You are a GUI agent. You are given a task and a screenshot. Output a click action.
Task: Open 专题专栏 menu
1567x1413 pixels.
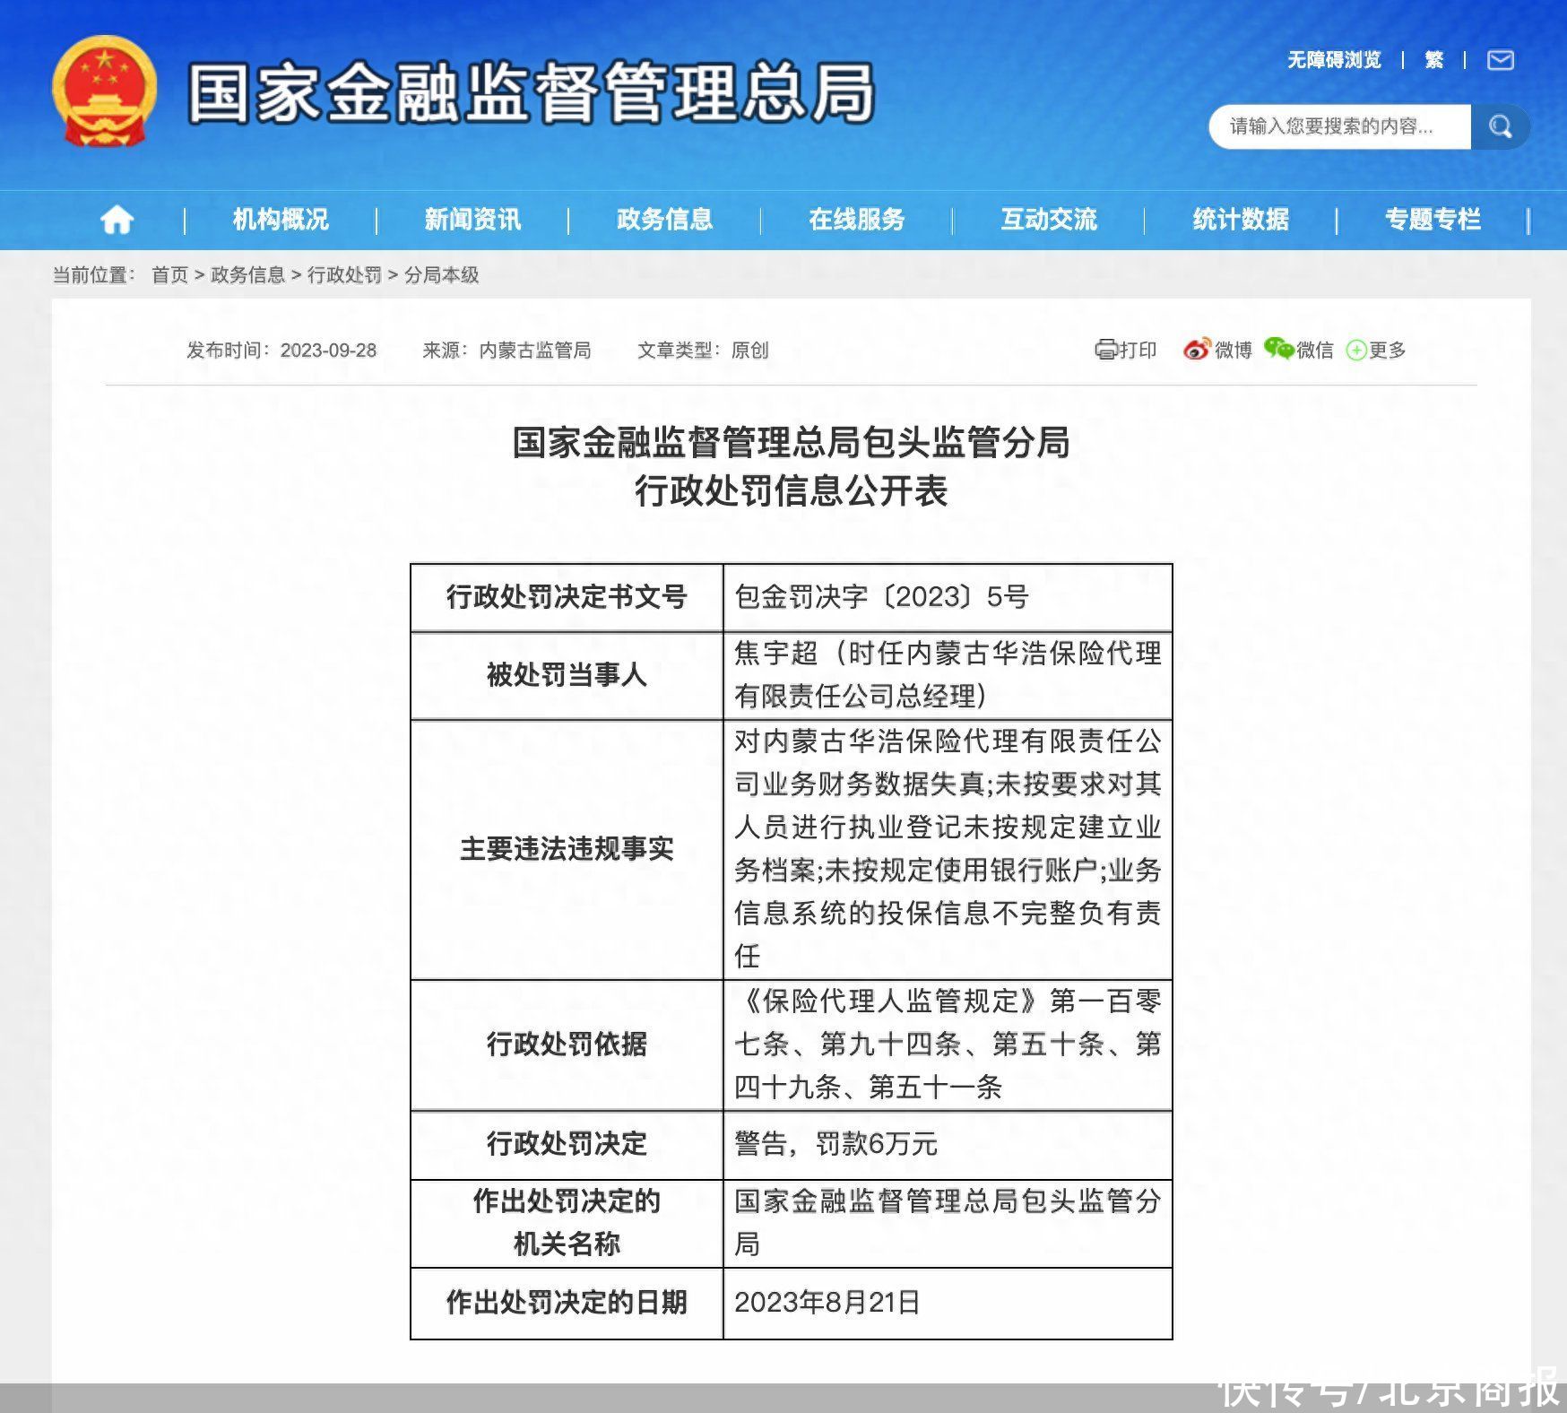pos(1433,220)
